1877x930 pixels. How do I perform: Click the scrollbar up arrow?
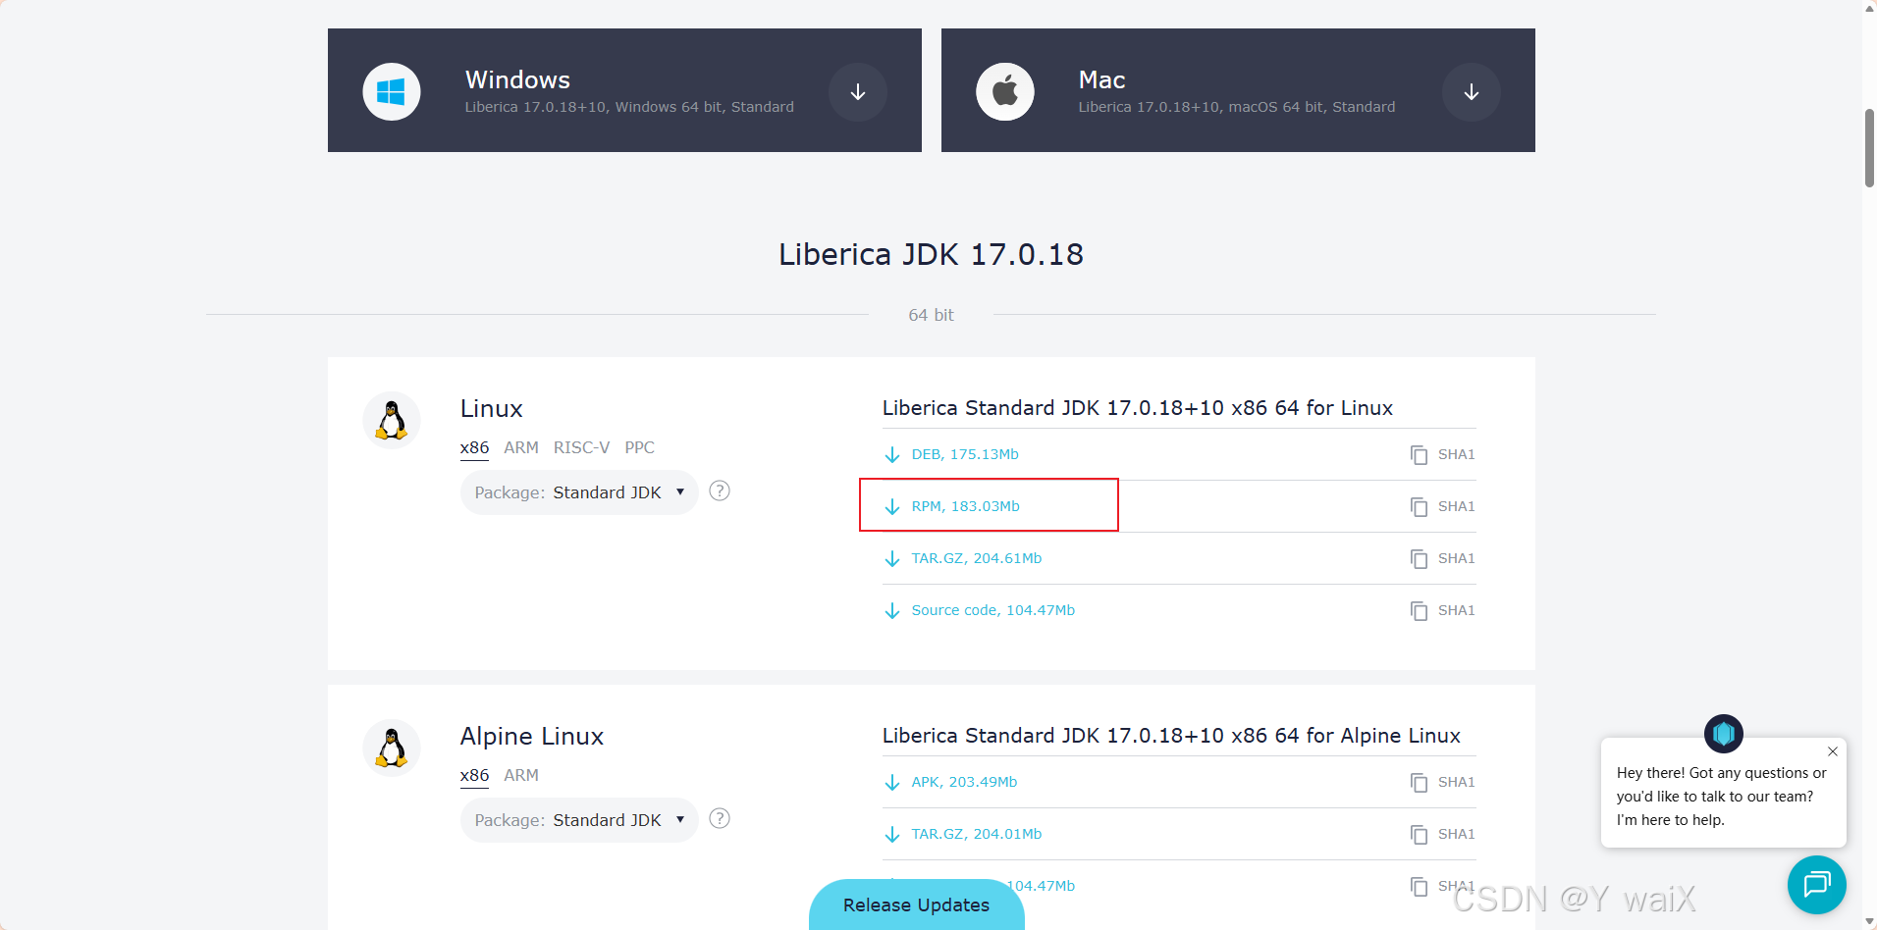(x=1869, y=8)
